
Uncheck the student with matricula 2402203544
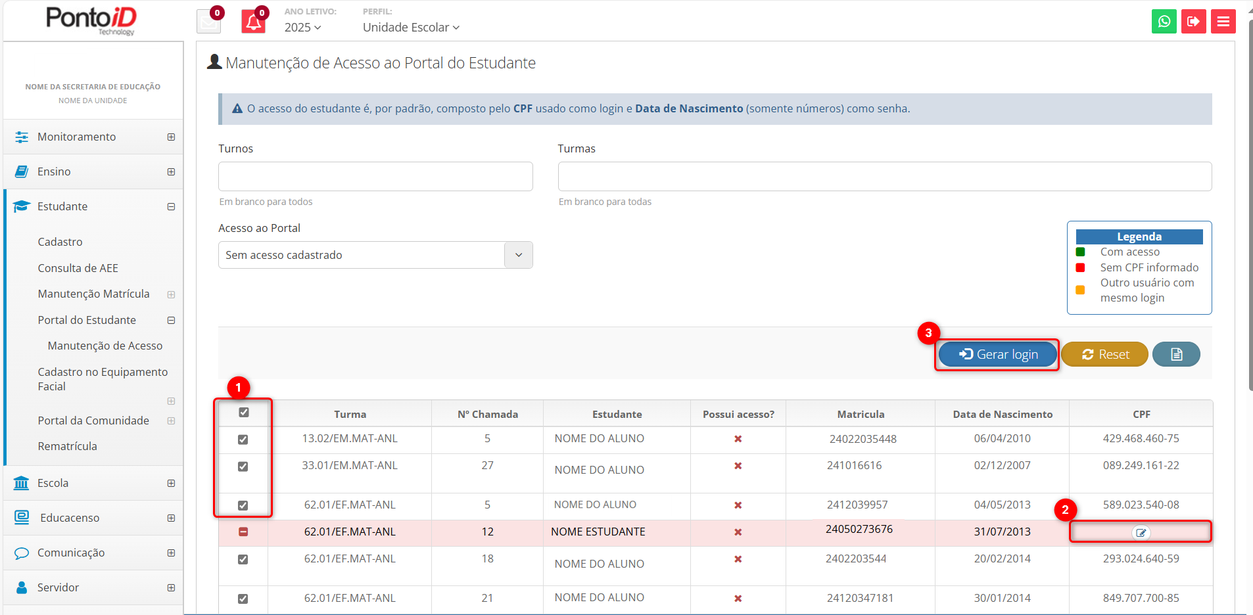243,560
